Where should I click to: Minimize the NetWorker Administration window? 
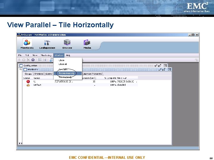[x=190, y=35]
